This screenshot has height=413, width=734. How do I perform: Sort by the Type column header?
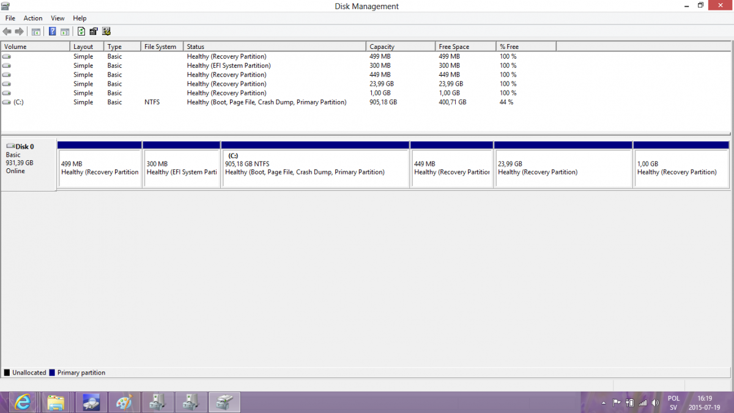tap(123, 47)
